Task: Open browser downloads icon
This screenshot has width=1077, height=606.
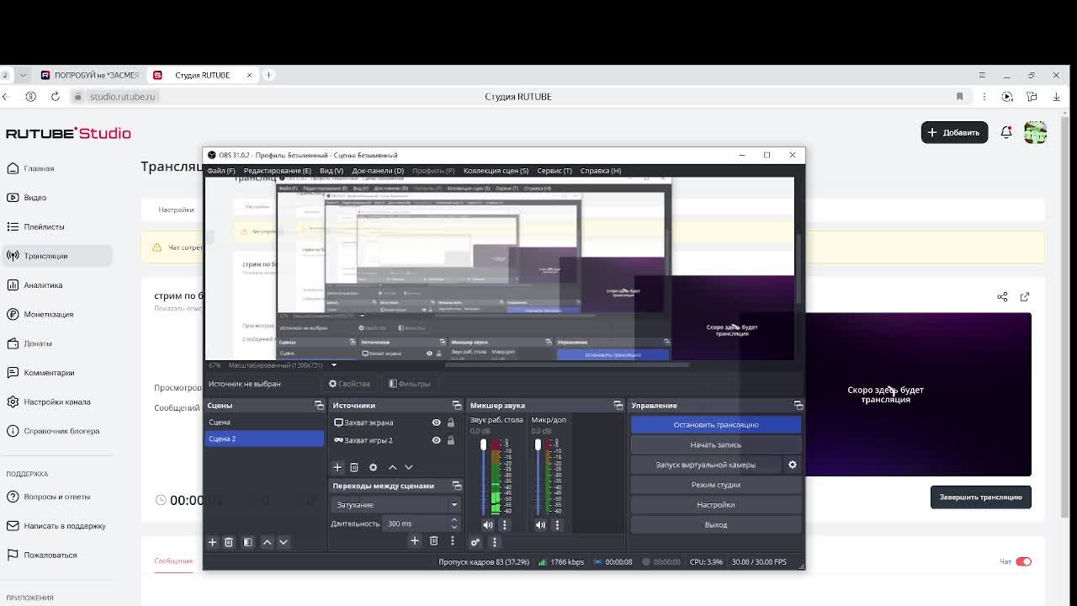Action: tap(1056, 97)
